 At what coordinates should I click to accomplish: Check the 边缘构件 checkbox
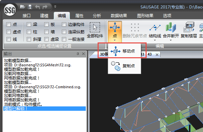pos(64,24)
